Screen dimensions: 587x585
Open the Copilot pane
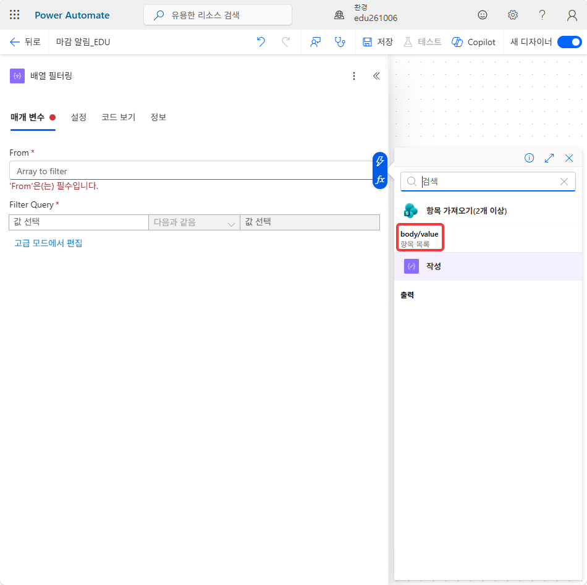[x=473, y=42]
